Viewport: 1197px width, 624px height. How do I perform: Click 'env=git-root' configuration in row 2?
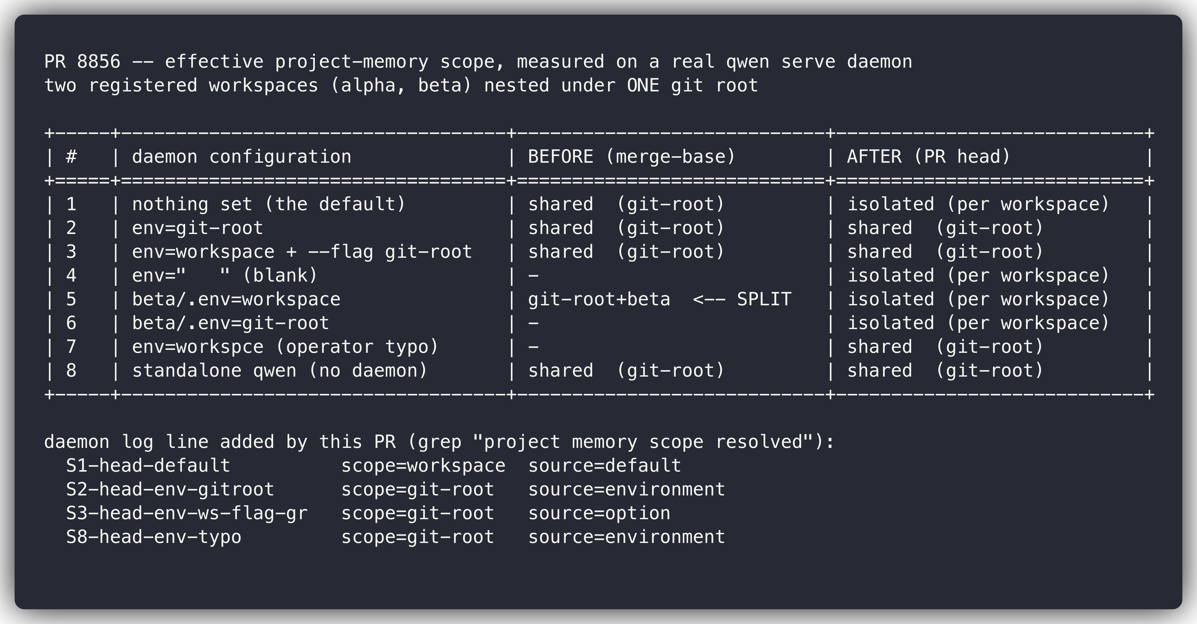pos(198,228)
